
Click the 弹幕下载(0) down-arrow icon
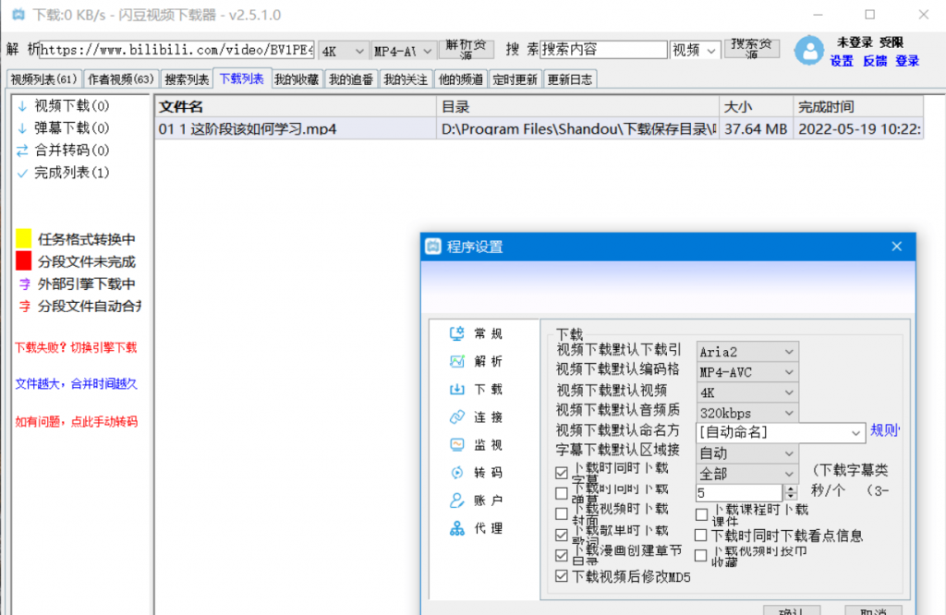point(23,128)
